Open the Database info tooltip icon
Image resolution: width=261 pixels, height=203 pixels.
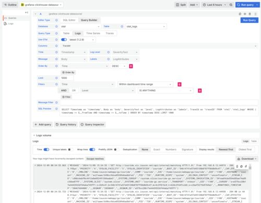click(56, 27)
